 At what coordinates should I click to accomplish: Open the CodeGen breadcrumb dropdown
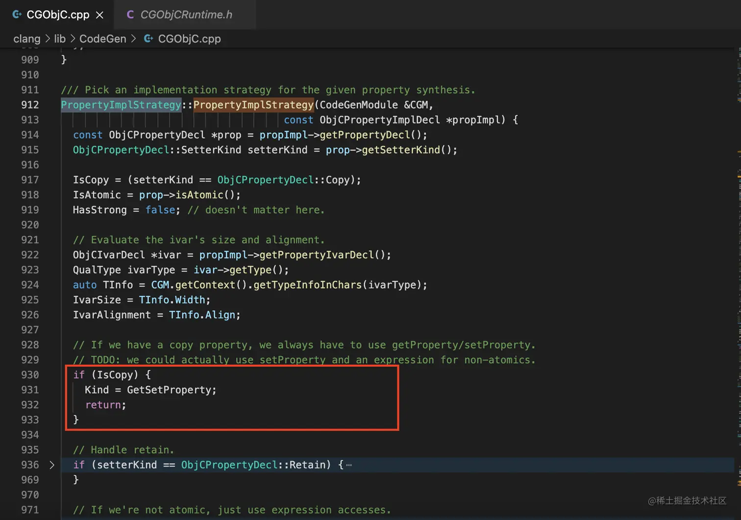[x=103, y=39]
